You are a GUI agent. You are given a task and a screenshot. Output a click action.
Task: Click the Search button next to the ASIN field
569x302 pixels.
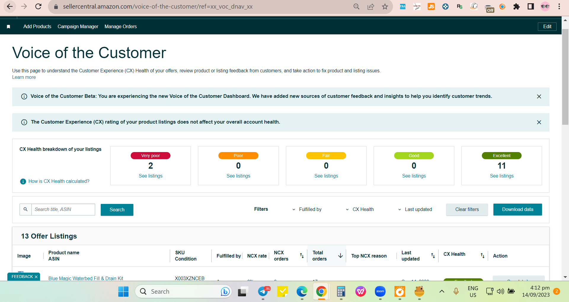coord(117,210)
